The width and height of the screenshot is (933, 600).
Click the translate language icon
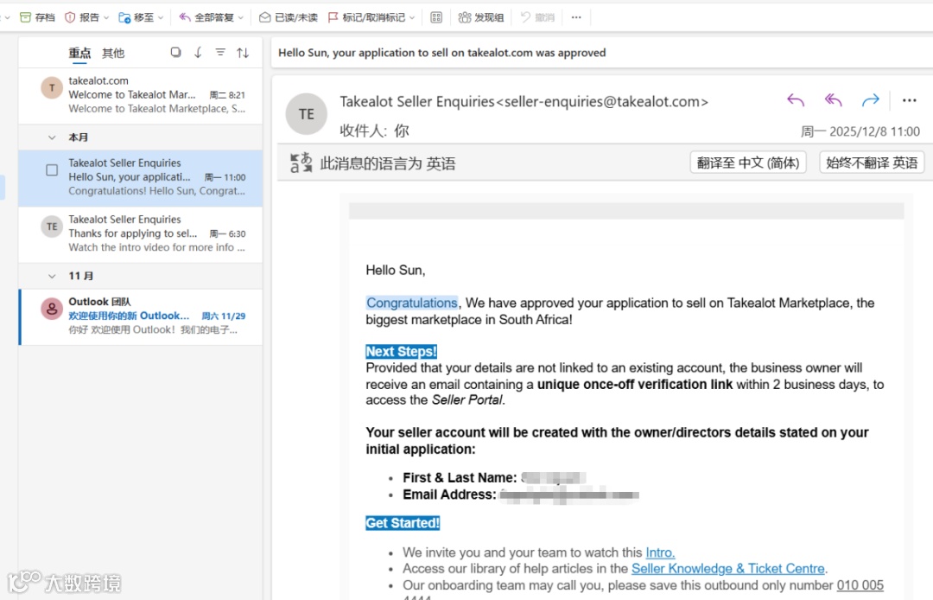pyautogui.click(x=301, y=163)
